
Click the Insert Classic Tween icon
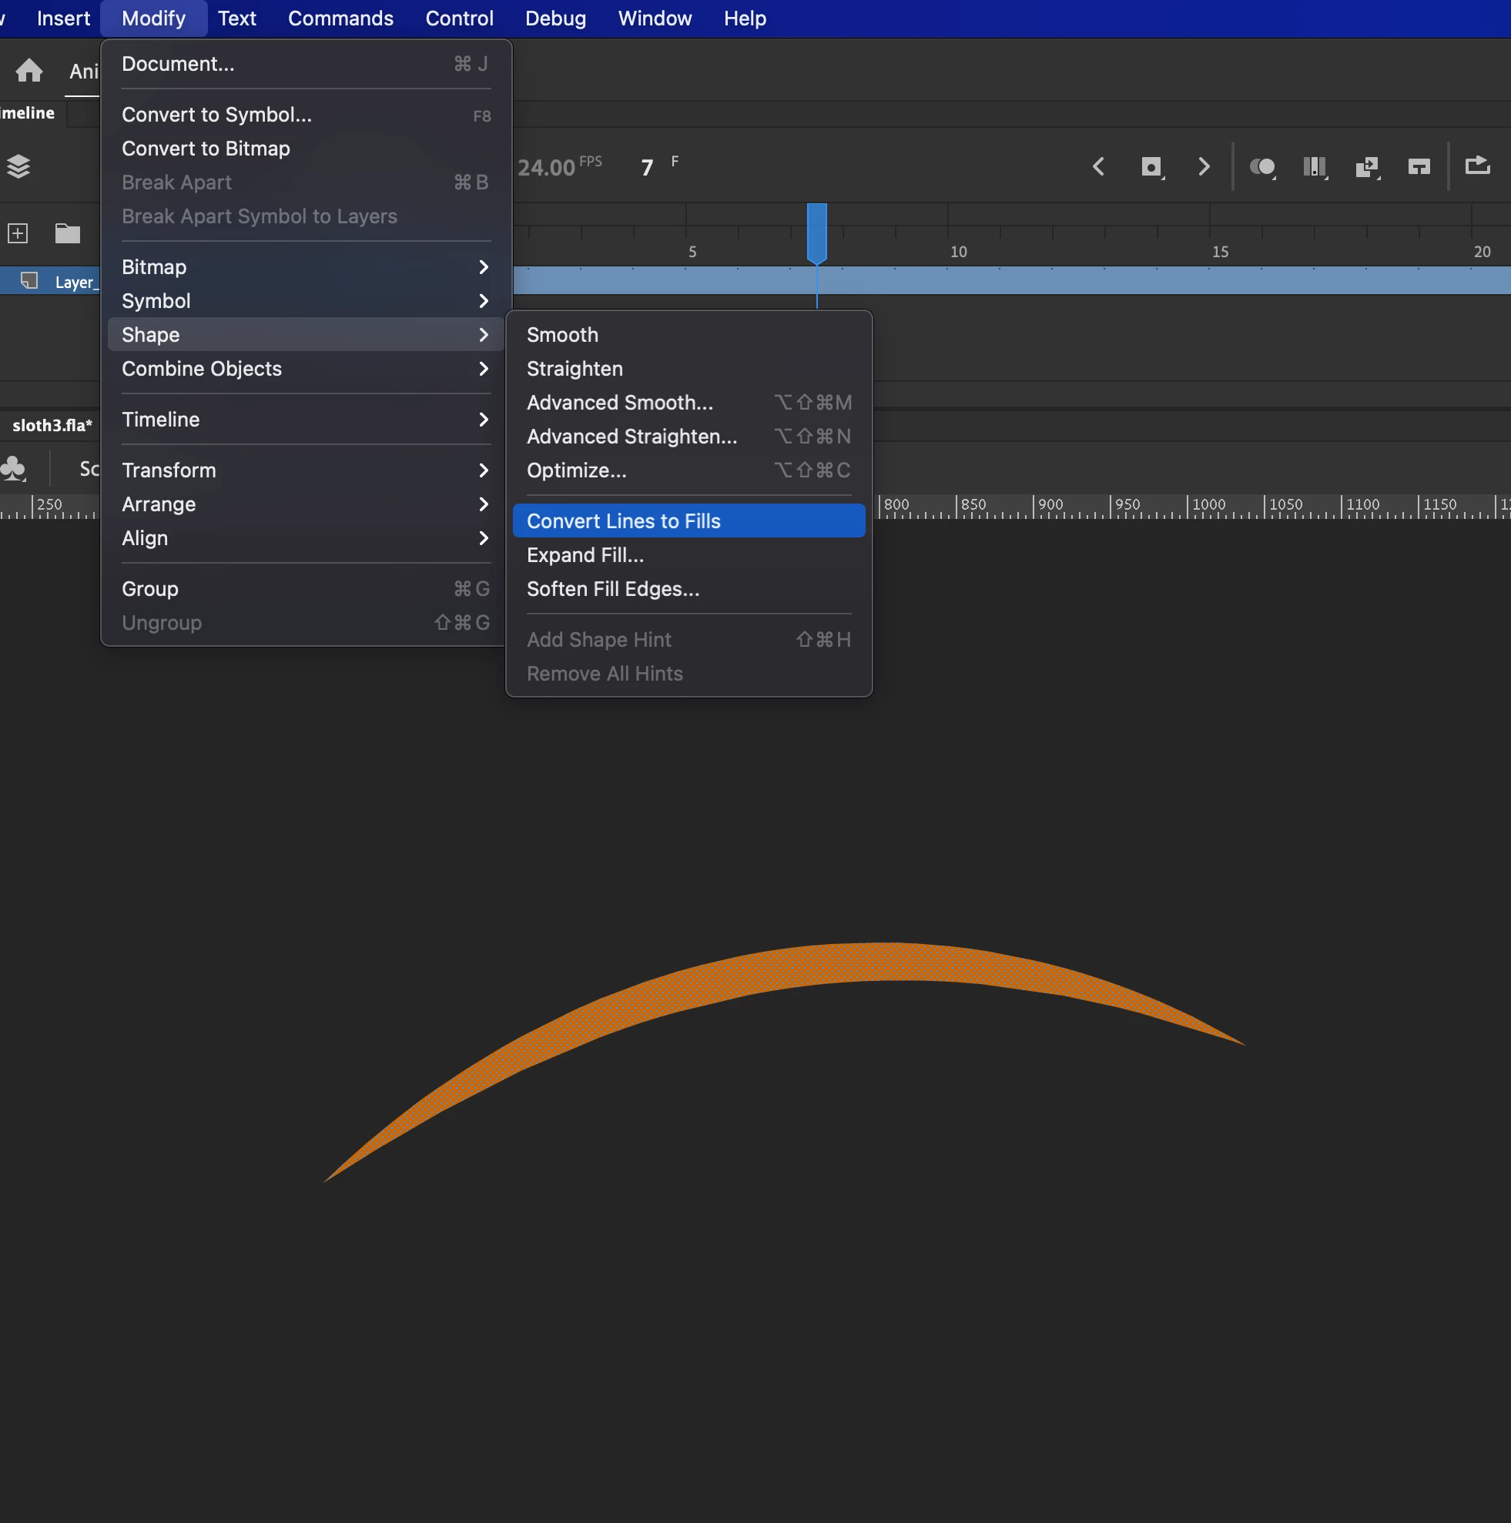(x=1367, y=166)
